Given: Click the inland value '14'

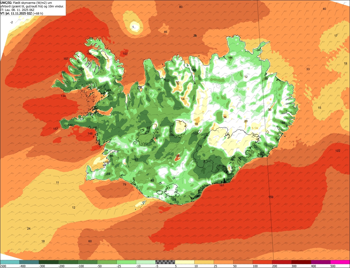Looking at the screenshot, I should click(x=183, y=99).
